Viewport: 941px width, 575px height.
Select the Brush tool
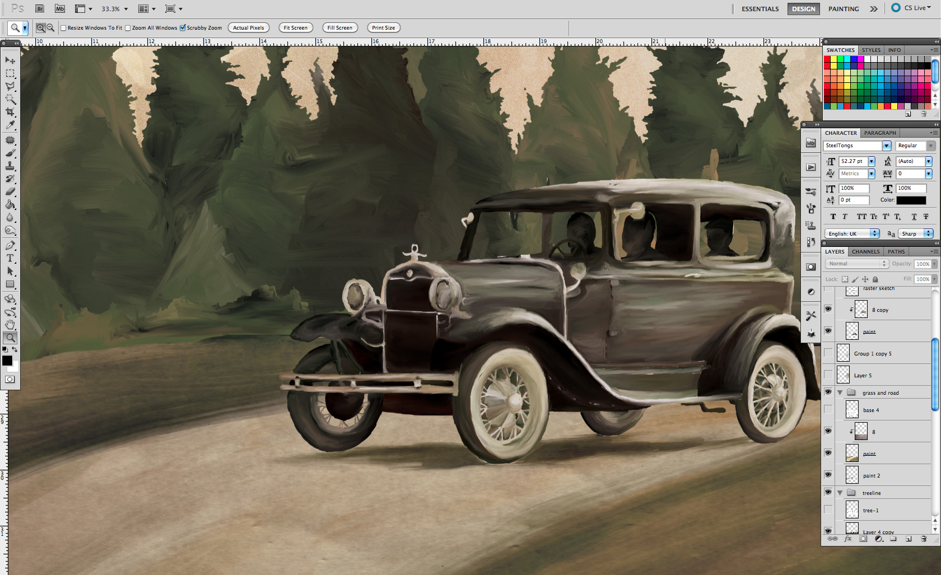(10, 153)
